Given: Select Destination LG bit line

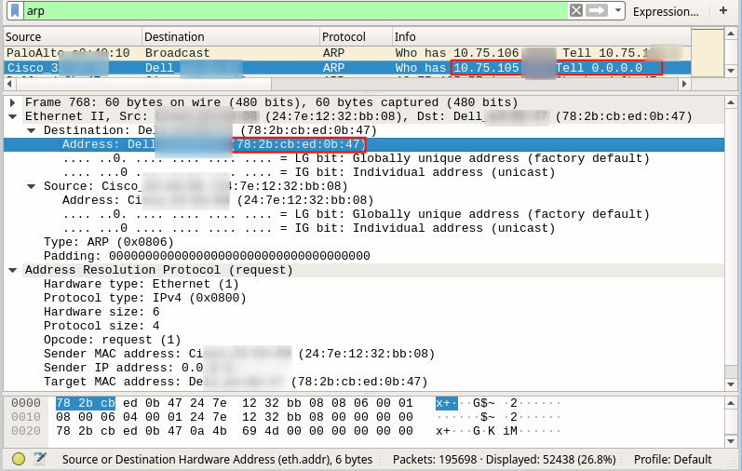Looking at the screenshot, I should (363, 158).
